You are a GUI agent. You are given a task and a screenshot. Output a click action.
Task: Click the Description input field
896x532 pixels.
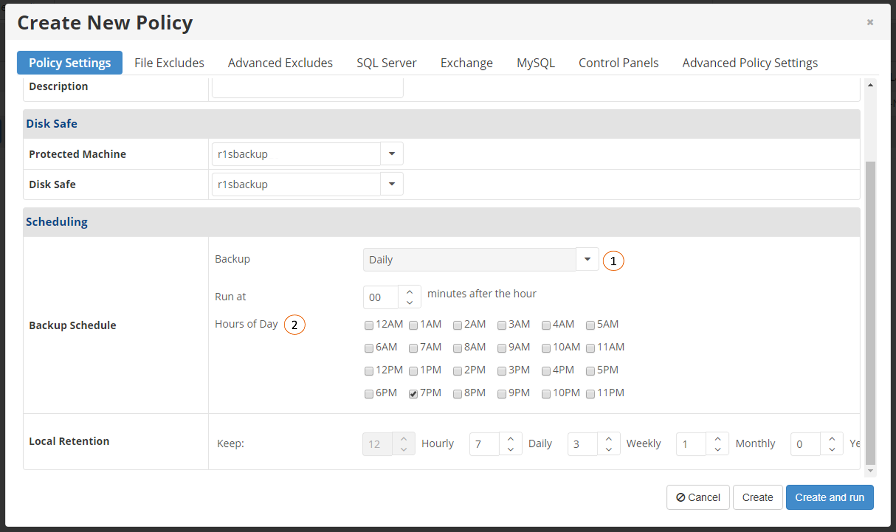tap(307, 87)
